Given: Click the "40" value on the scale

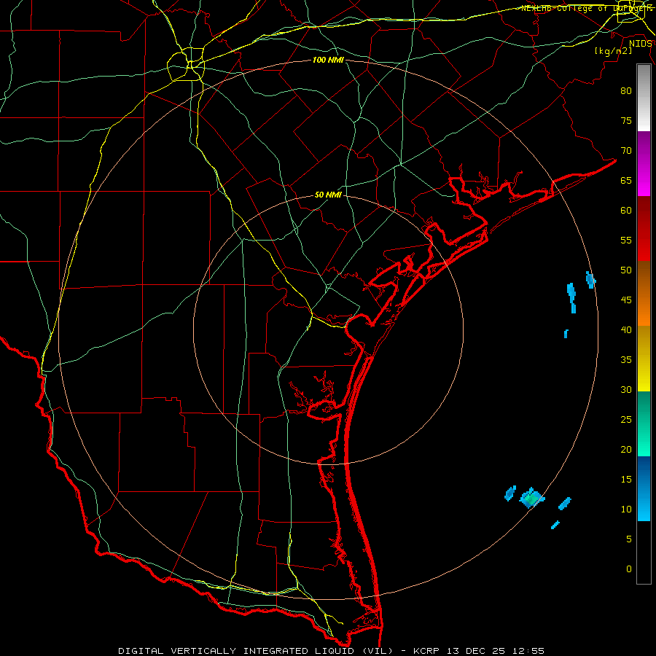Looking at the screenshot, I should pyautogui.click(x=626, y=330).
